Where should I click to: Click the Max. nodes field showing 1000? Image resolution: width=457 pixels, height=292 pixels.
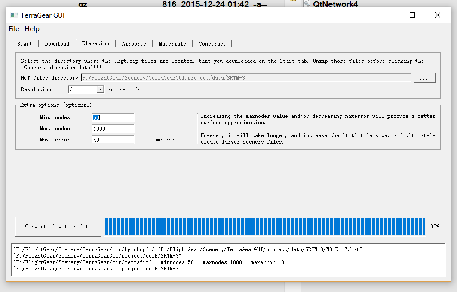coord(113,129)
